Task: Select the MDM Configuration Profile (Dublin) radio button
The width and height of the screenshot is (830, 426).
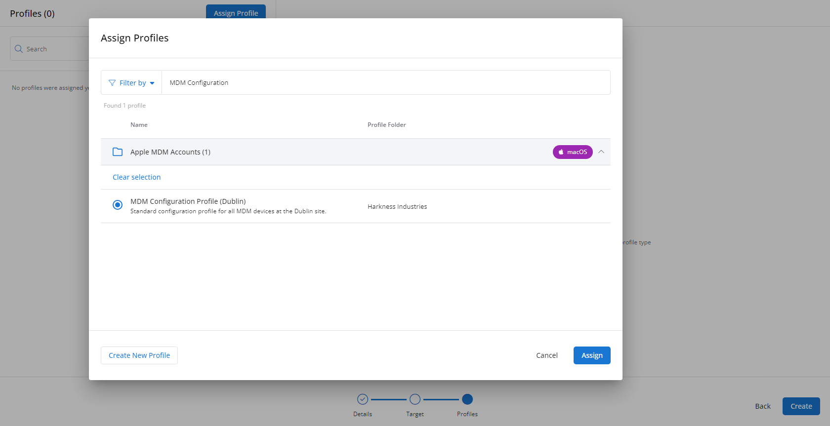Action: point(118,205)
